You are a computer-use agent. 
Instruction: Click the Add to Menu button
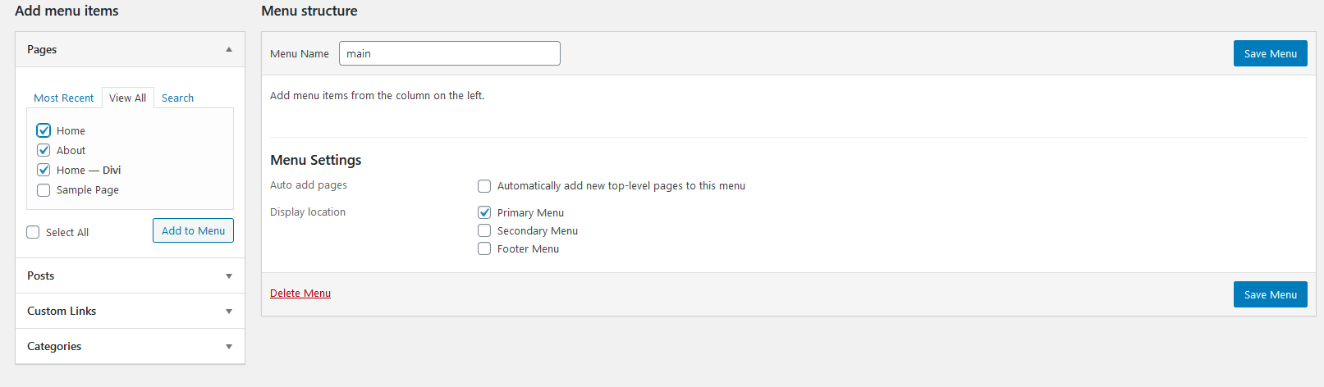[193, 230]
